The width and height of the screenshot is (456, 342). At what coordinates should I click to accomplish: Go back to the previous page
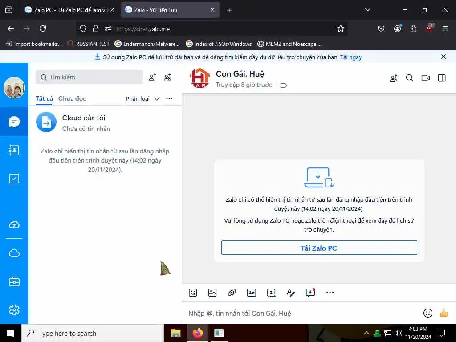(11, 28)
